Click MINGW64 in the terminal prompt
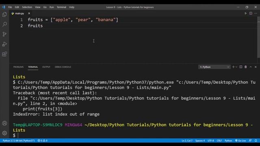The width and height of the screenshot is (260, 146). [74, 125]
